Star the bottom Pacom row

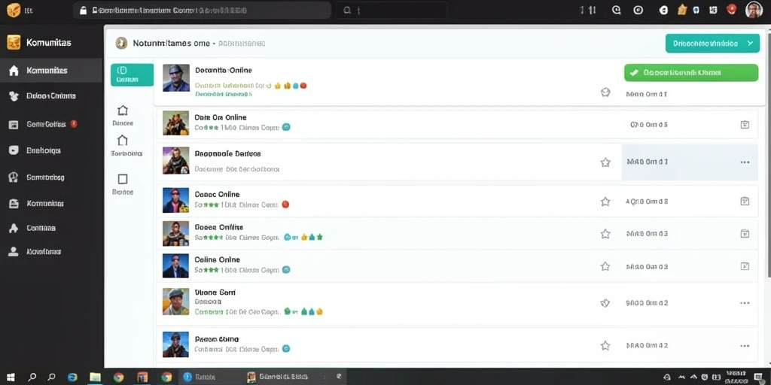coord(605,346)
